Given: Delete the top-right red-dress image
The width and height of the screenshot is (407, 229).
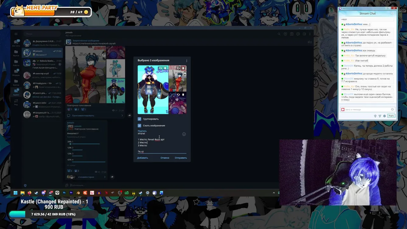Looking at the screenshot, I should pos(183,68).
